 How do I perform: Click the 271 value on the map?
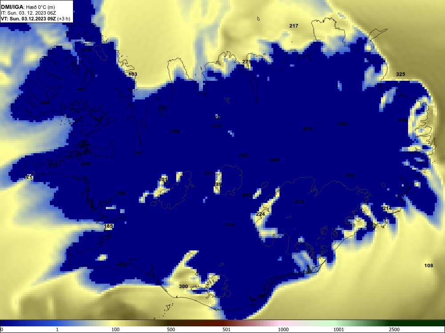pos(247,62)
